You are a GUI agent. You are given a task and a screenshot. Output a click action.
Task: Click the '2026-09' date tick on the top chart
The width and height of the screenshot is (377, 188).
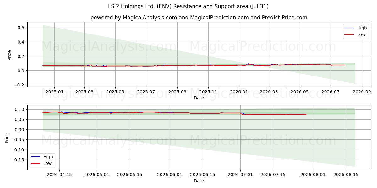362,92
